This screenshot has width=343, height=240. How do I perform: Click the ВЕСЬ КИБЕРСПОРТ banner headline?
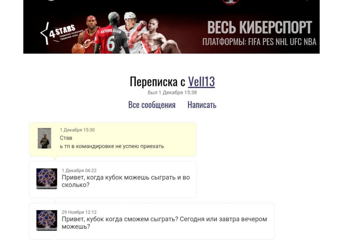point(260,27)
